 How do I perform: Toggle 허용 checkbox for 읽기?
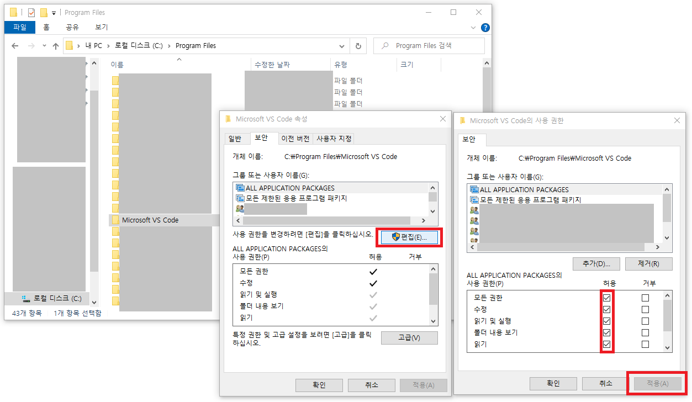click(607, 344)
